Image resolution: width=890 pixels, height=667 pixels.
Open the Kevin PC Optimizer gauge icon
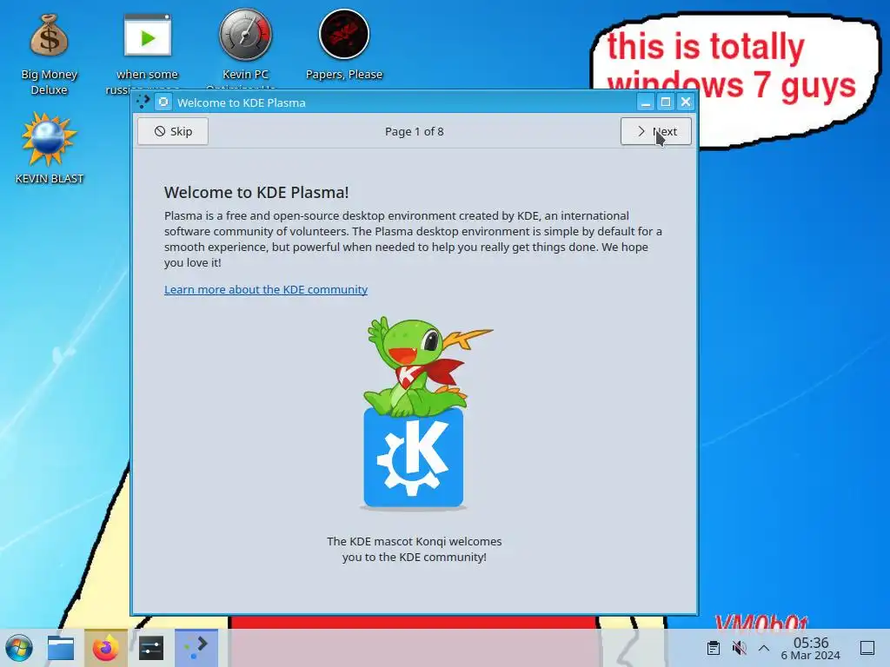pos(245,51)
